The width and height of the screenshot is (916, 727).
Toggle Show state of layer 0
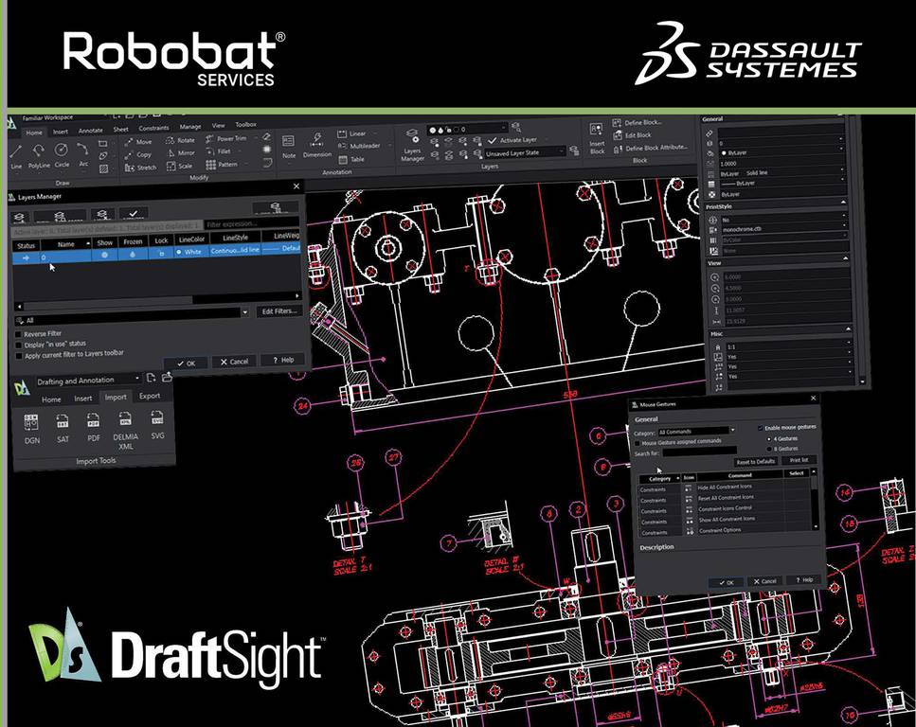pos(104,256)
